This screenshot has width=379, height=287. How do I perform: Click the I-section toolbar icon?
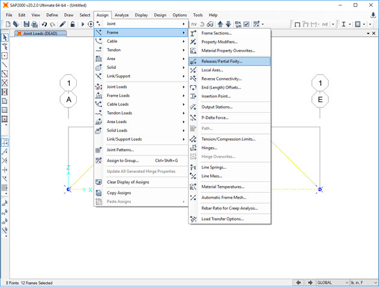pos(344,24)
